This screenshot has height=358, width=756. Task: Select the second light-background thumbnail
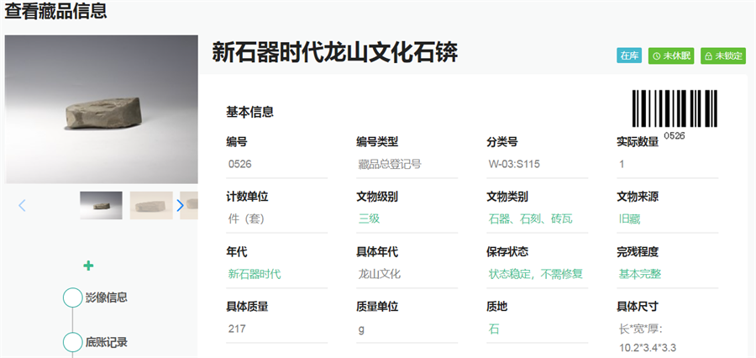coord(151,206)
